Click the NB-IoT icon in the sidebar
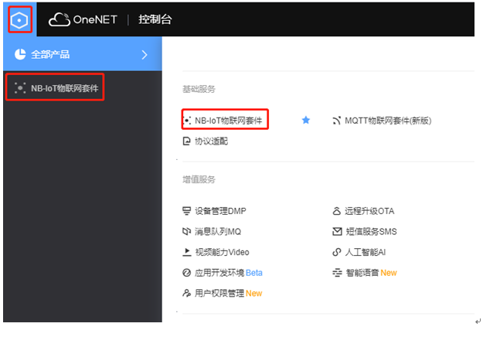 pos(20,88)
